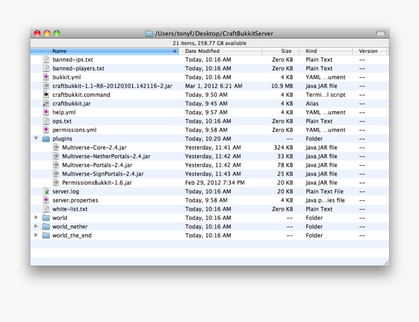This screenshot has height=322, width=419.
Task: Select the world_nether folder name
Action: coord(70,227)
